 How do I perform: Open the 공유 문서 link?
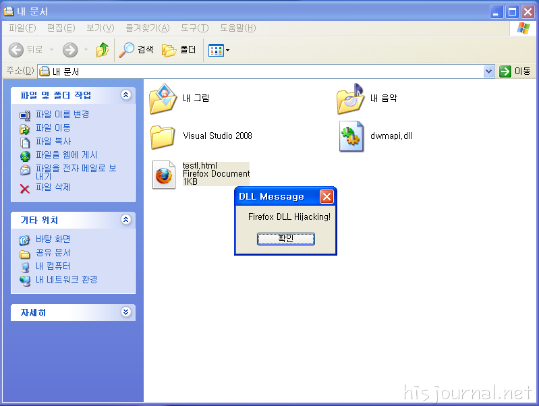53,253
